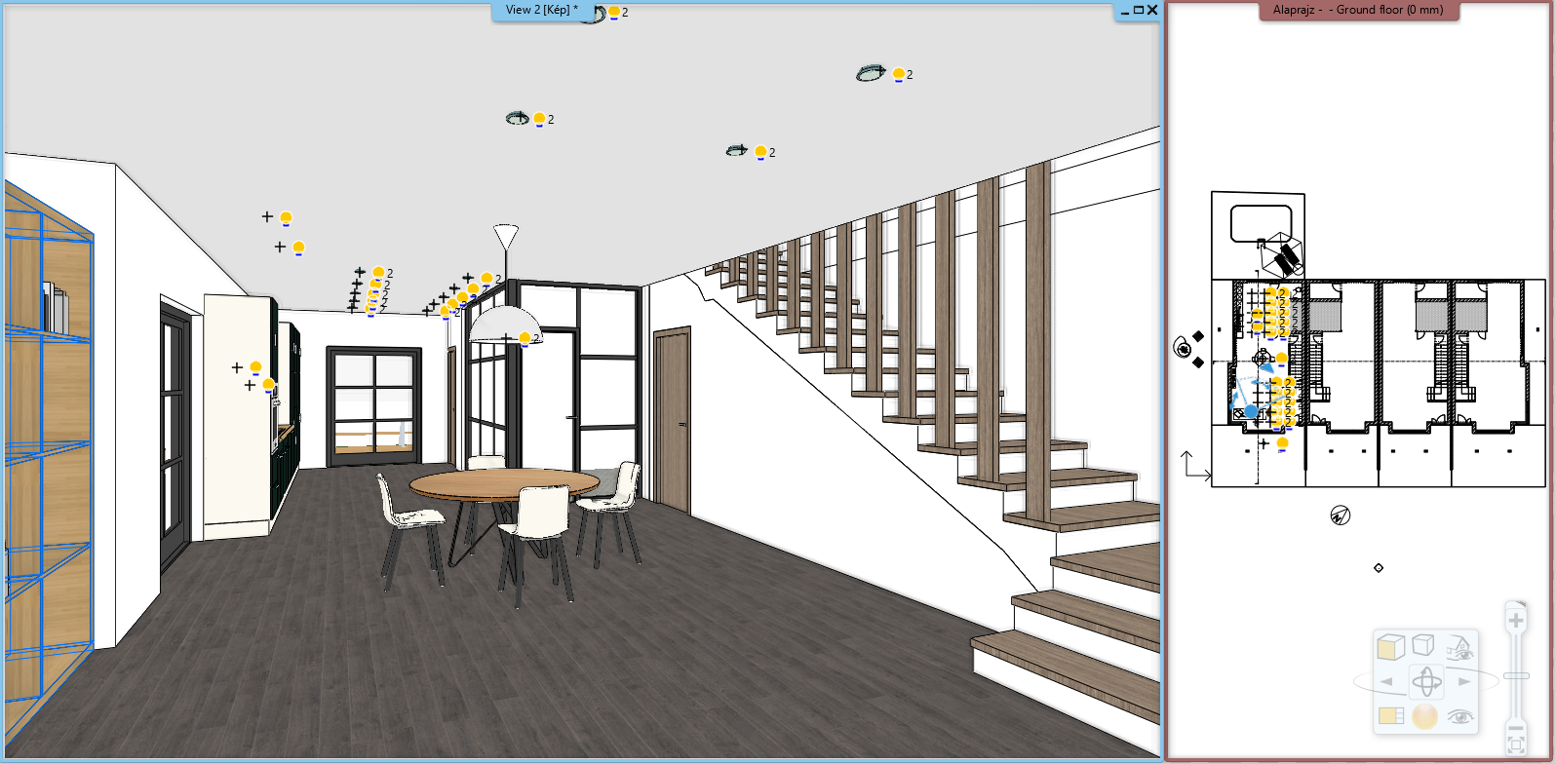Image resolution: width=1555 pixels, height=764 pixels.
Task: Click the left arrow in navigation widget
Action: point(1386,681)
